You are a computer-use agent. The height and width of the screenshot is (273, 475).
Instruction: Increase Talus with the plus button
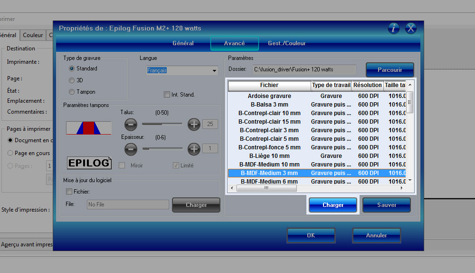coord(194,124)
